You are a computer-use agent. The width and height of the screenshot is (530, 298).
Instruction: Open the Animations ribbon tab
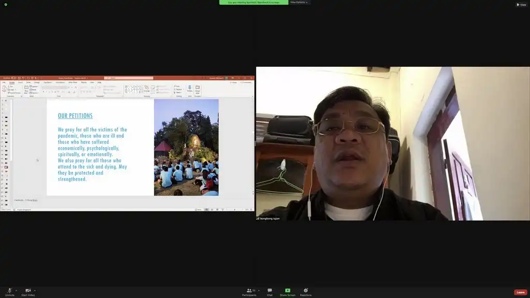[x=60, y=82]
